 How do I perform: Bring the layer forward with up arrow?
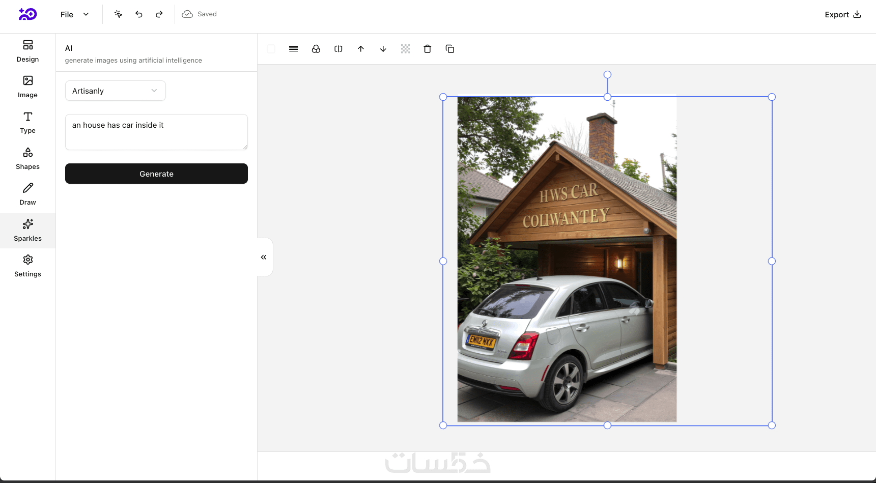pos(361,49)
